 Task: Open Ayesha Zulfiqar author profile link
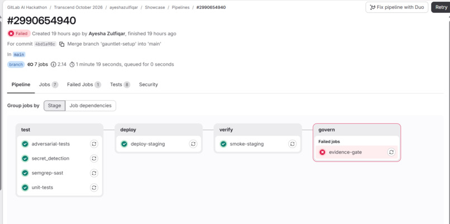pos(107,33)
